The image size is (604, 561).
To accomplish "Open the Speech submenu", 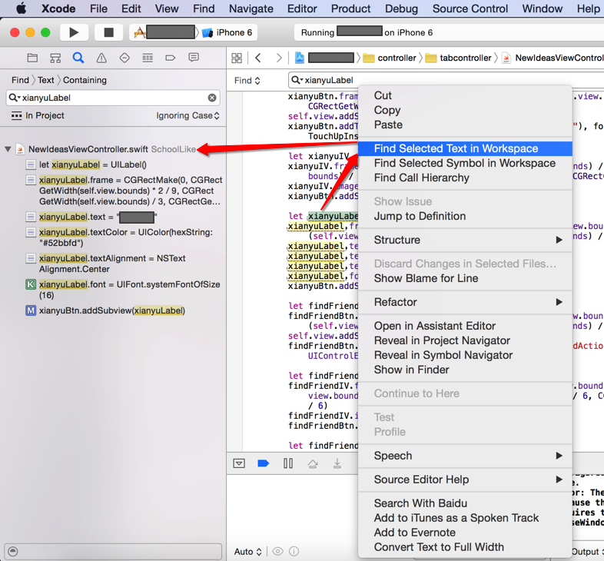I will click(465, 456).
